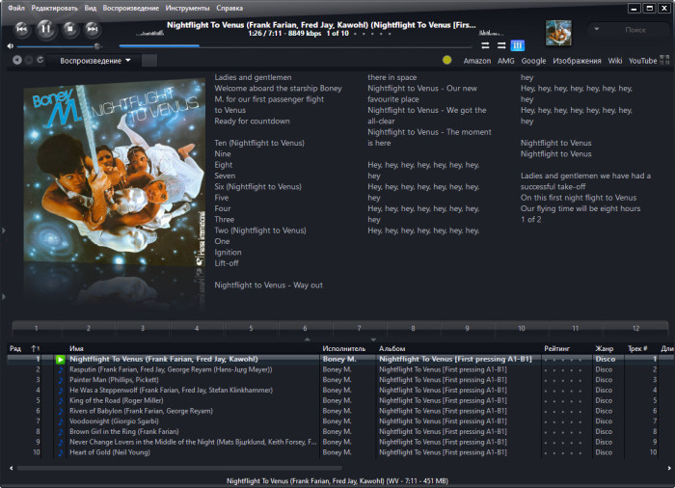Open the Воспроизведение dropdown
675x488 pixels.
click(x=94, y=61)
